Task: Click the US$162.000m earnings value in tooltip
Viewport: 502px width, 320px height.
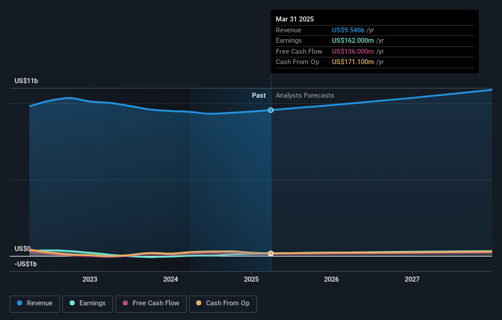Action: pyautogui.click(x=353, y=40)
